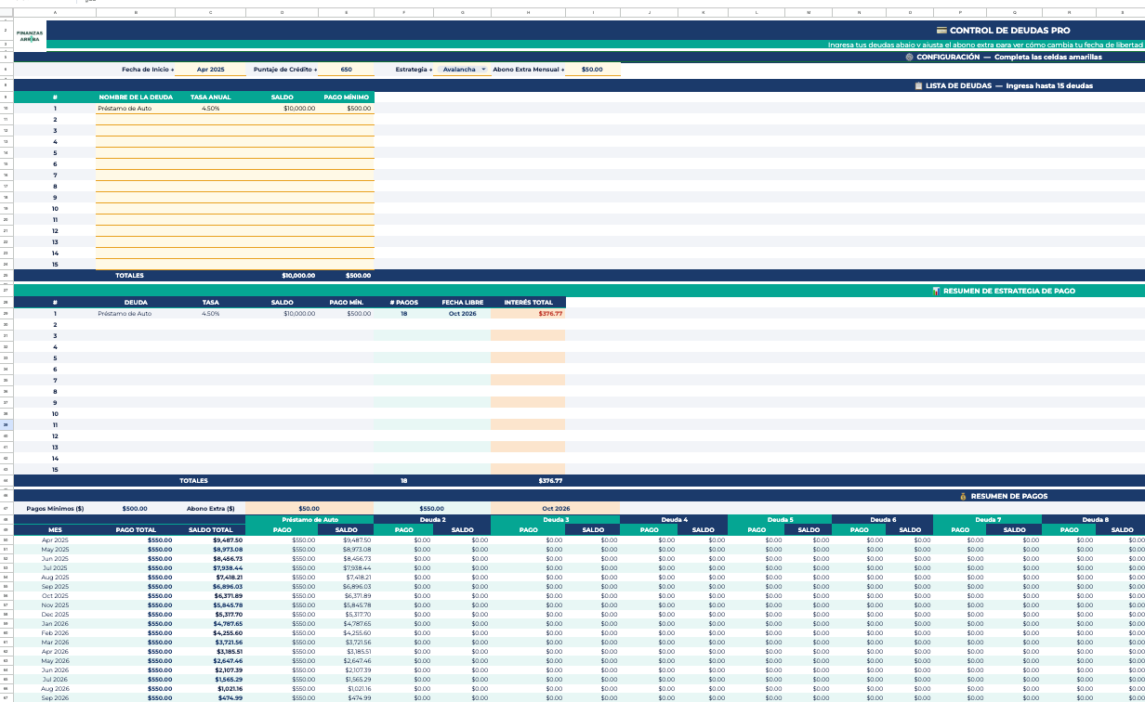Click the Oct 2026 Fecha Libre cell in strategy summary

tap(462, 314)
